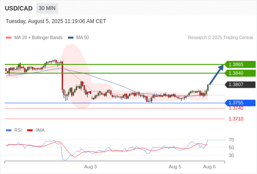The height and width of the screenshot is (174, 257).
Task: Toggle MA 20 + Bollinger Bands legend swatch
Action: coord(9,38)
